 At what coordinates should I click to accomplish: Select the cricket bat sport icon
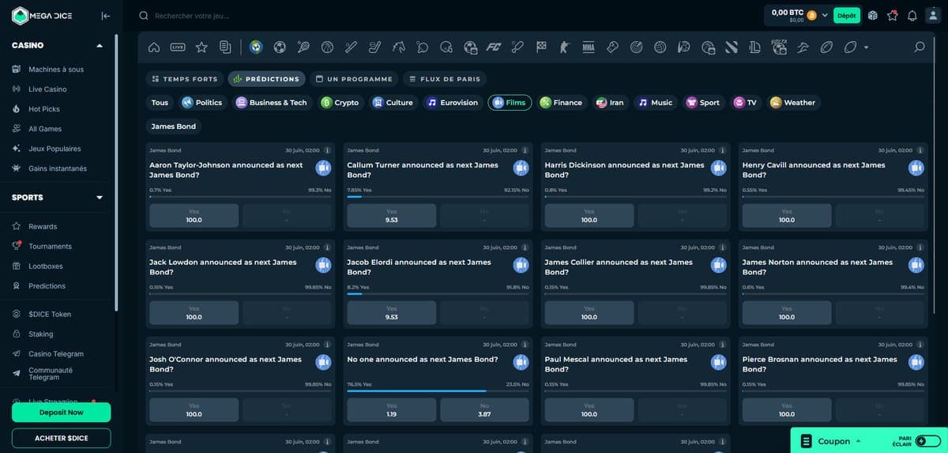(518, 47)
